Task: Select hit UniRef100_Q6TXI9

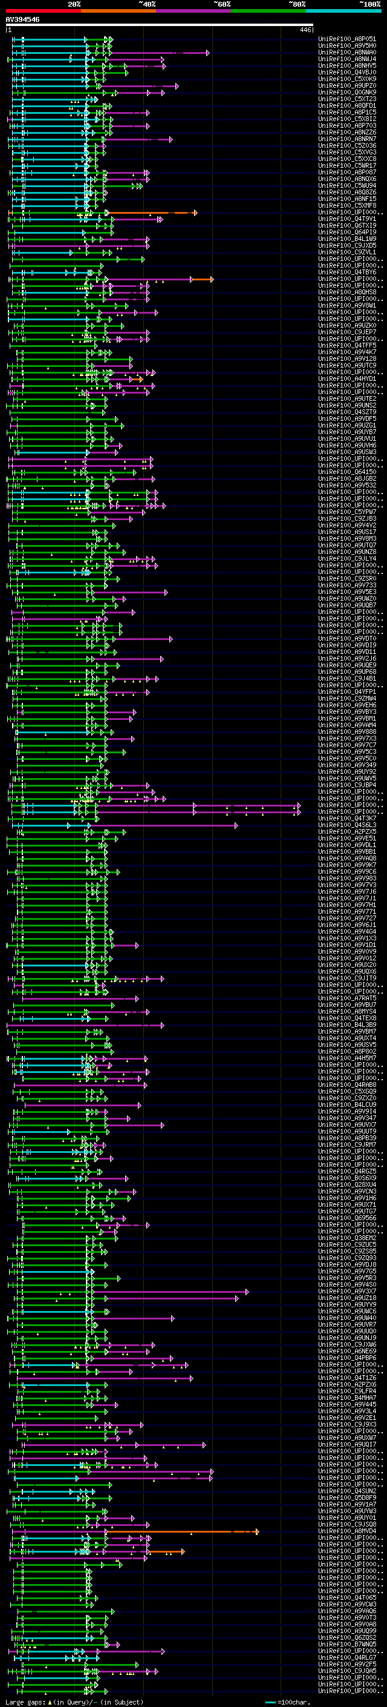Action: coord(347,225)
